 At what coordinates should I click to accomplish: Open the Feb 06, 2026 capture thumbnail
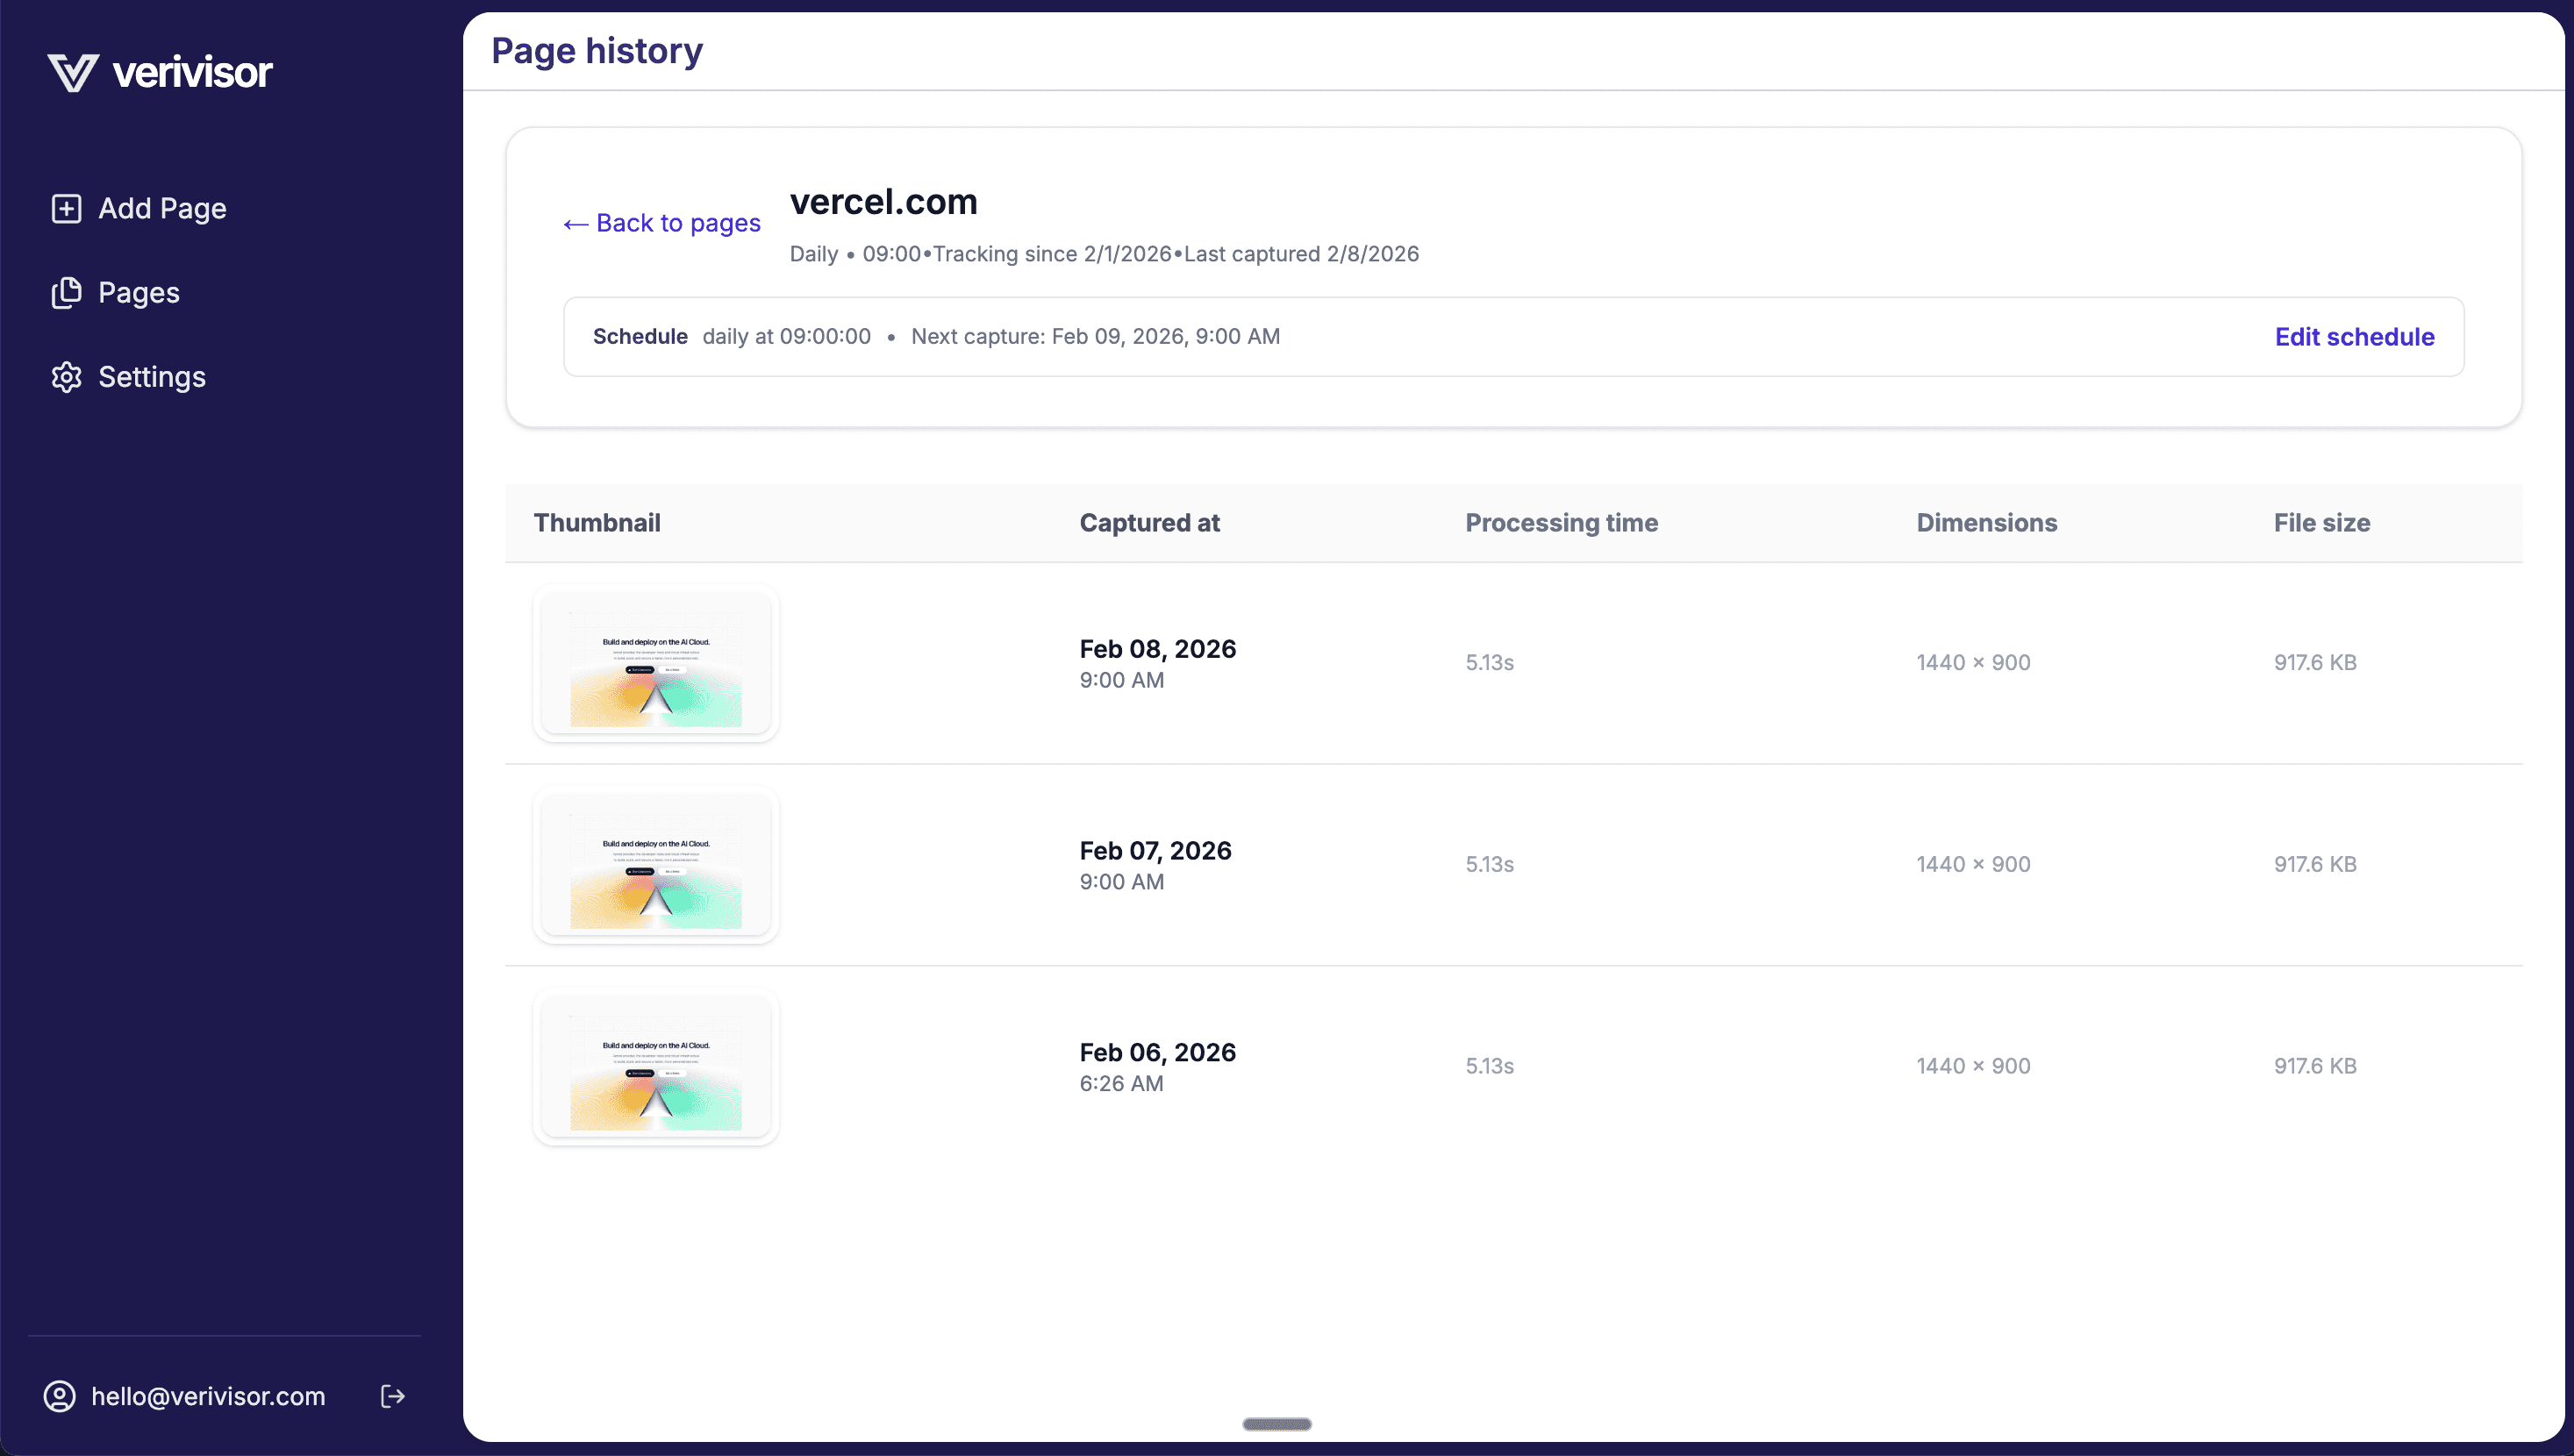pos(655,1067)
